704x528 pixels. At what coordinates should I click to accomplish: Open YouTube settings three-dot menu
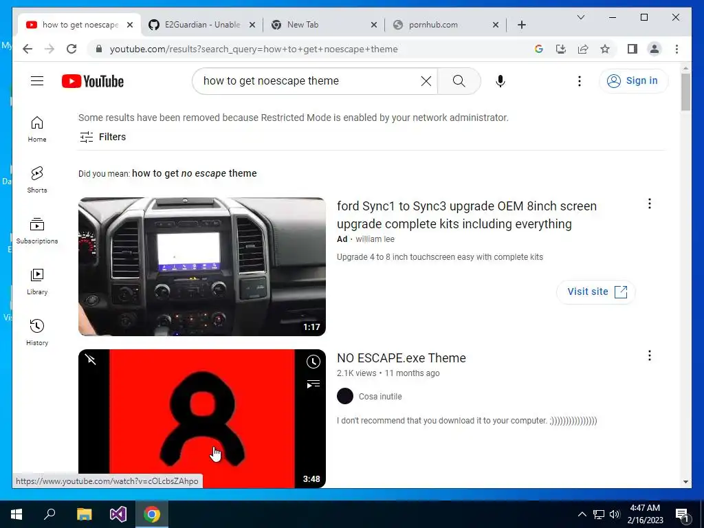579,81
